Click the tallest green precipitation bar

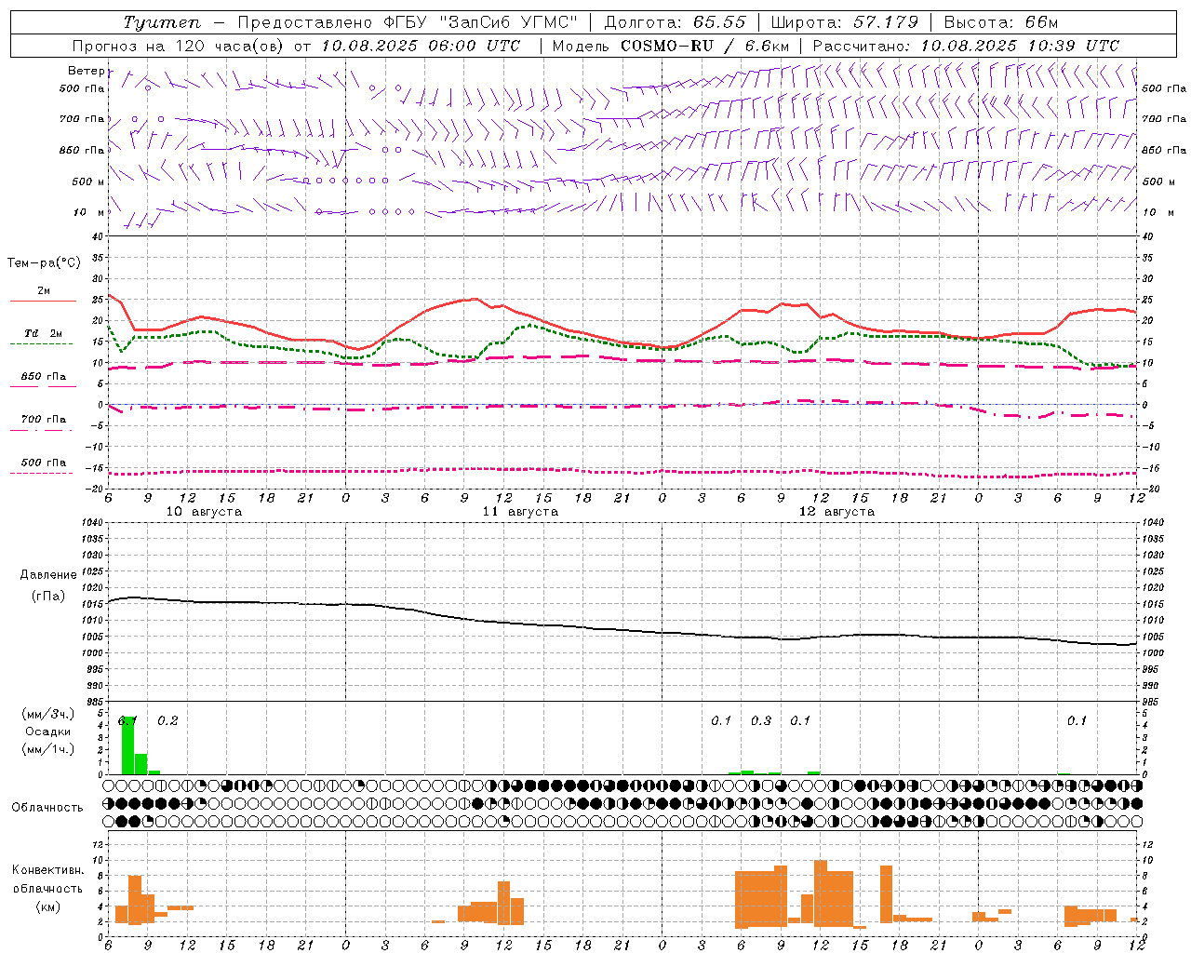tap(128, 745)
